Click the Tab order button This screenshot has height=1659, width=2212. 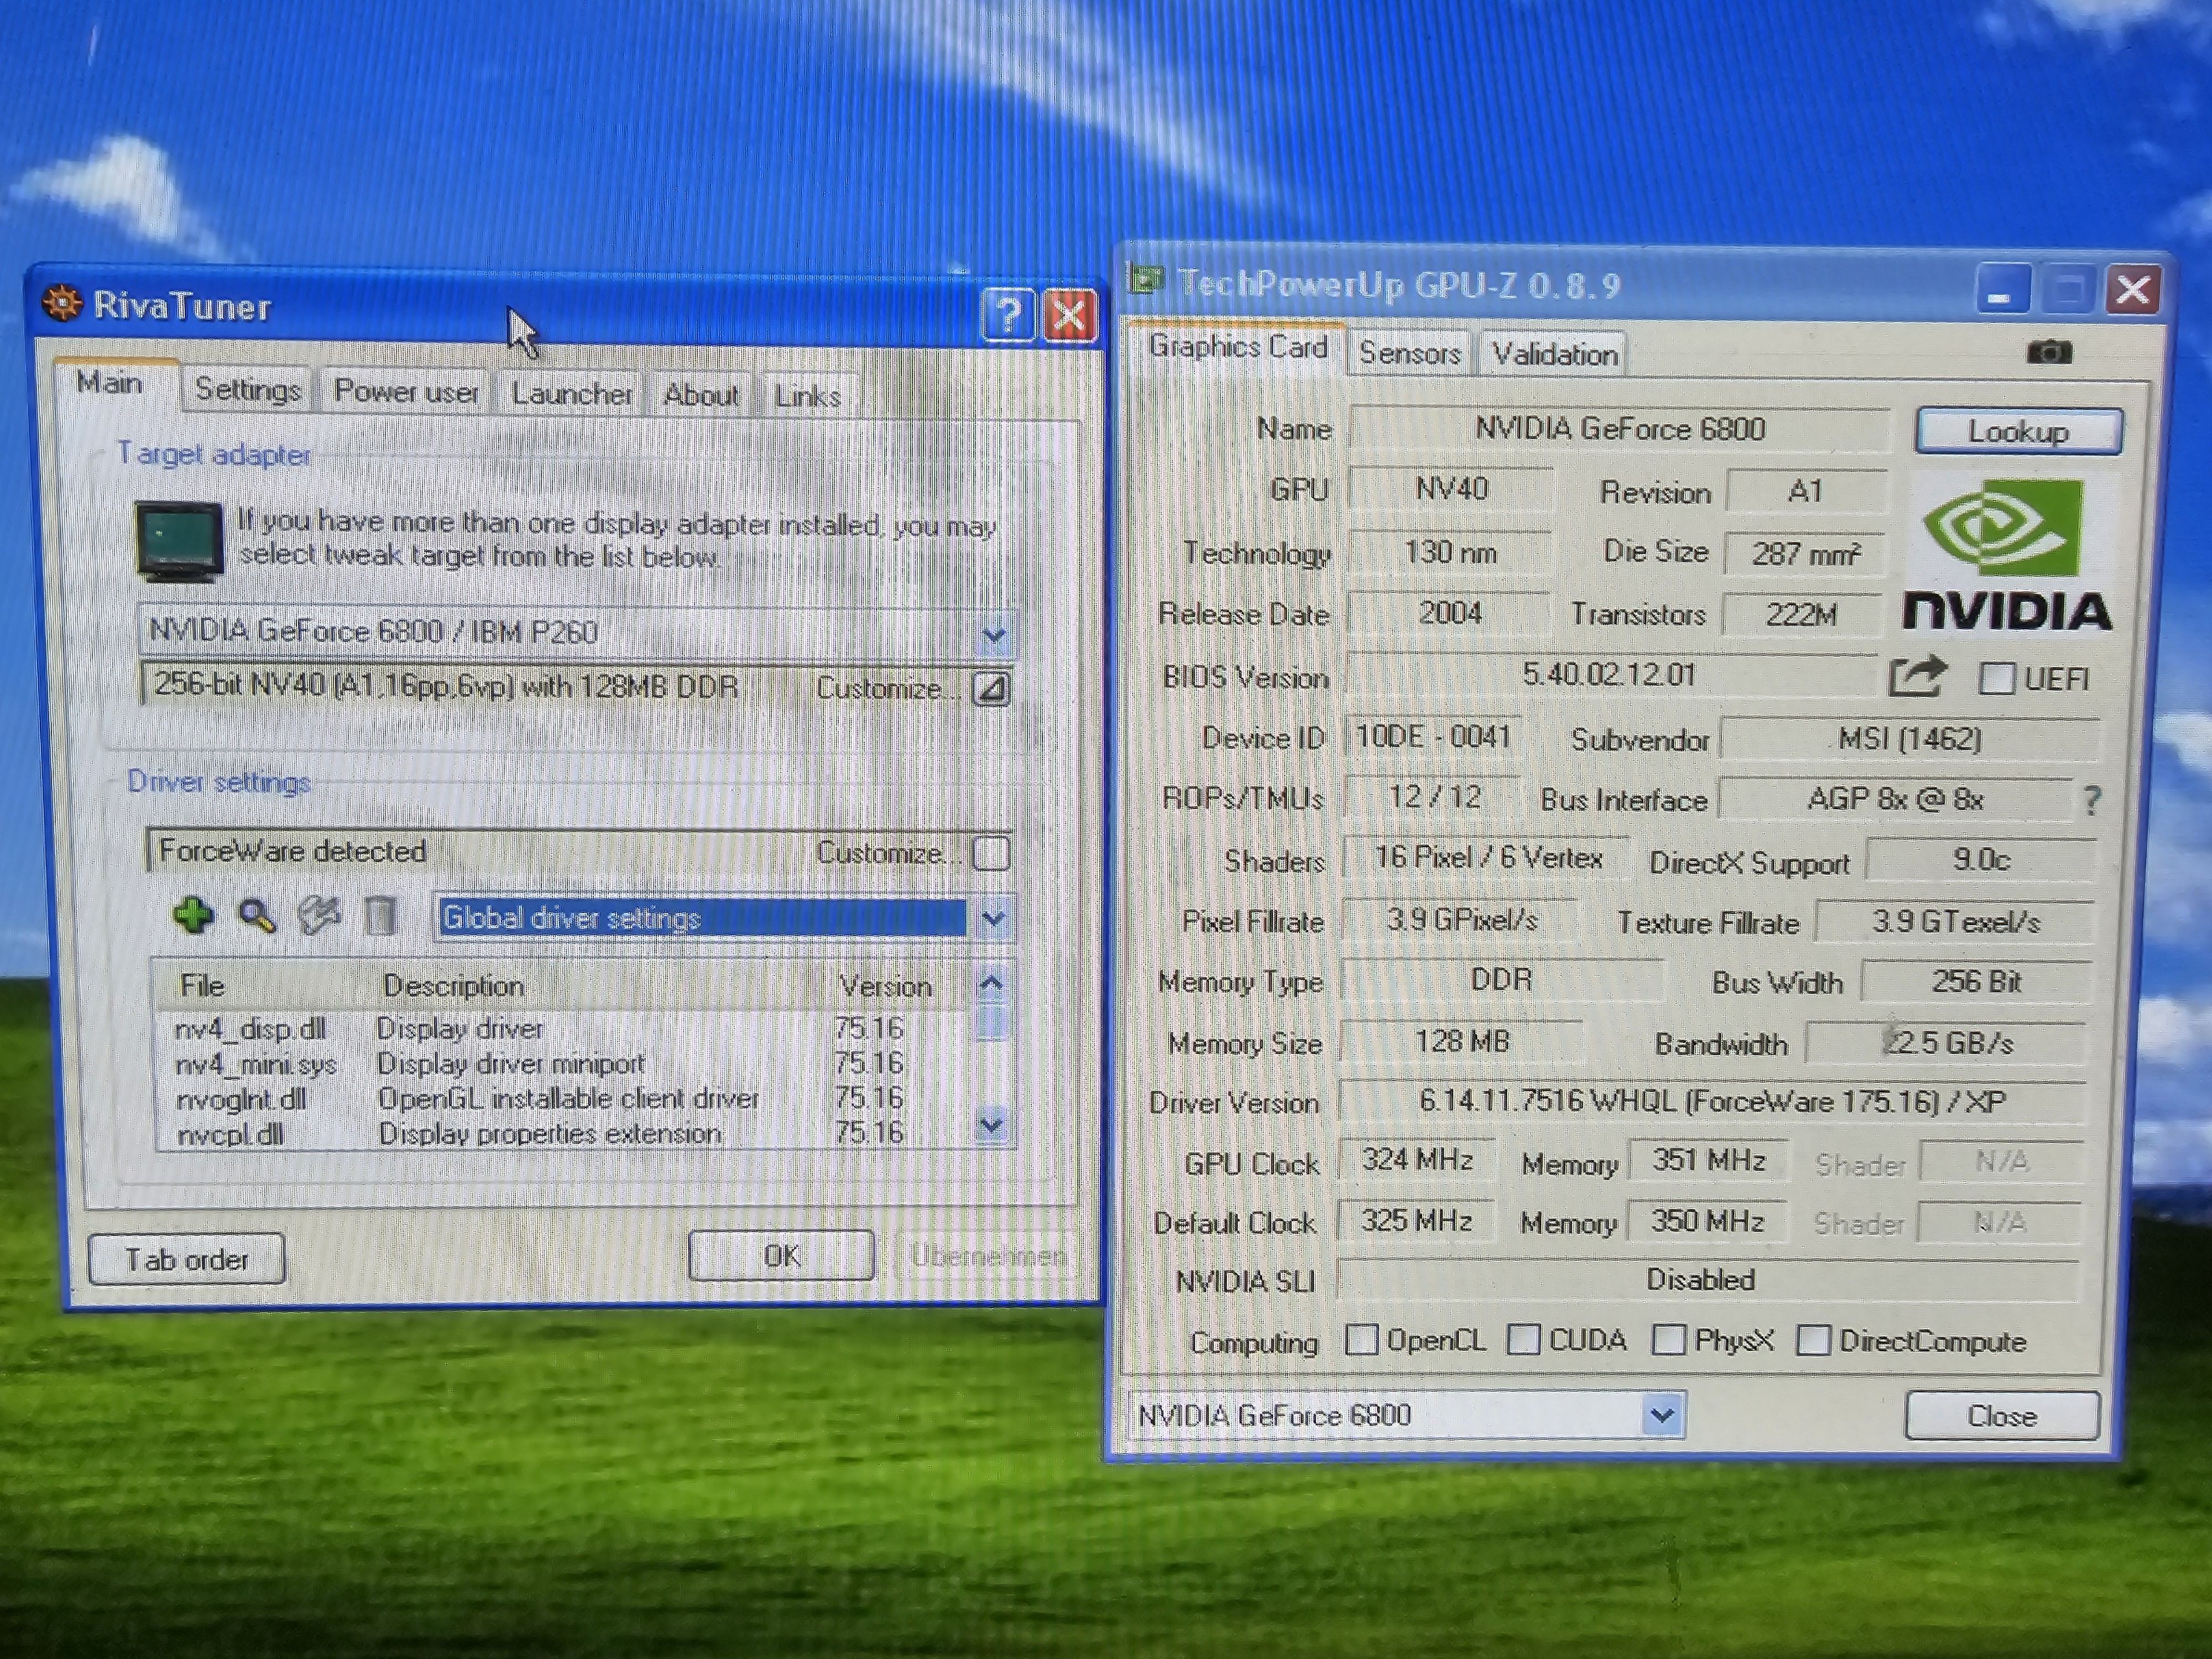pyautogui.click(x=187, y=1259)
